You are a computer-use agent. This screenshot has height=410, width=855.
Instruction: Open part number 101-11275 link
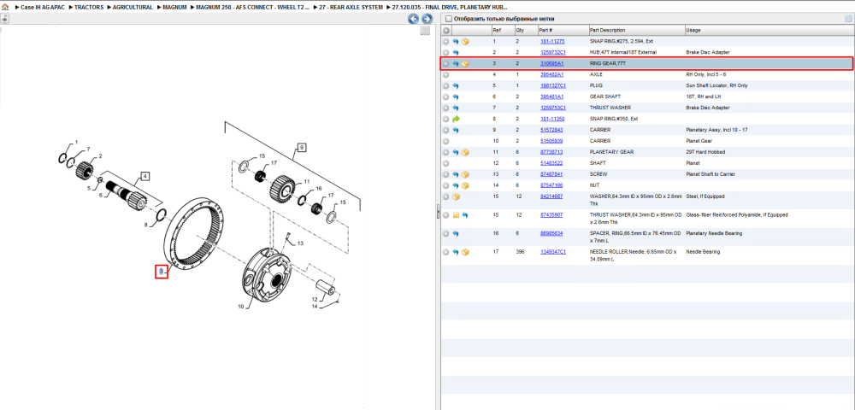(x=551, y=41)
